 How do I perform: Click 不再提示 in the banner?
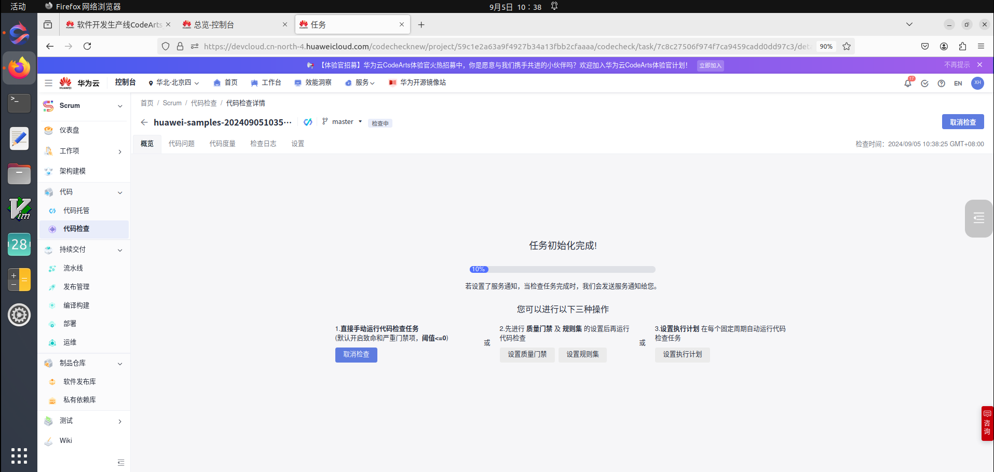point(957,65)
